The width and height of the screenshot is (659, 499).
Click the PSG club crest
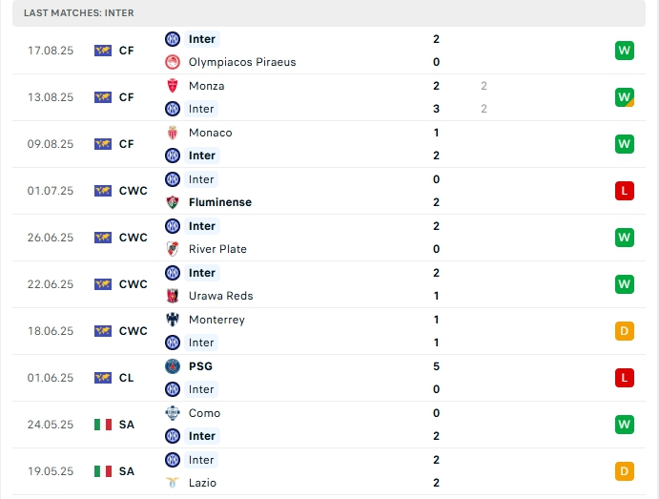173,366
